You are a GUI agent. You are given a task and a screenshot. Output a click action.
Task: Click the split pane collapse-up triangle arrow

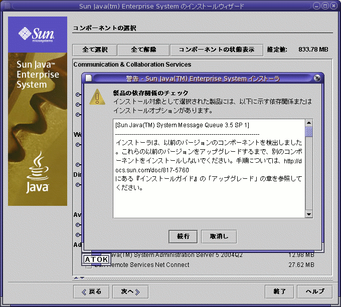[76, 278]
